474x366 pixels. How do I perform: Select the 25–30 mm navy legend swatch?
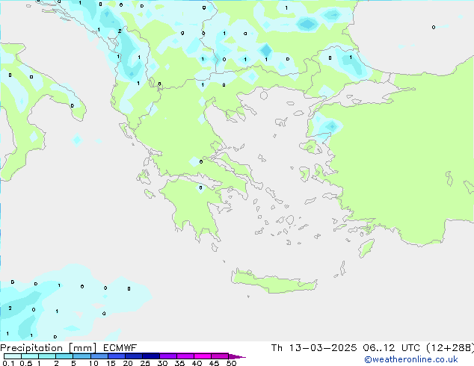point(150,356)
